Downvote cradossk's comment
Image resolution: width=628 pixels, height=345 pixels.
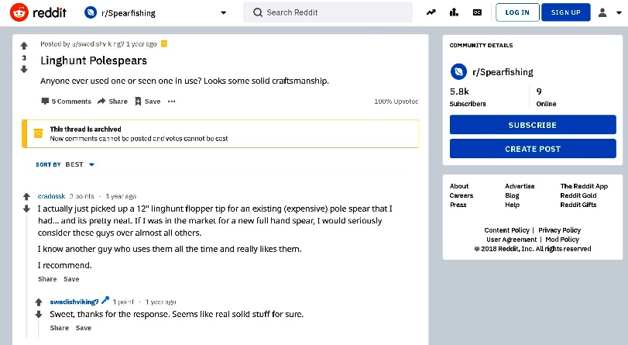(x=26, y=209)
